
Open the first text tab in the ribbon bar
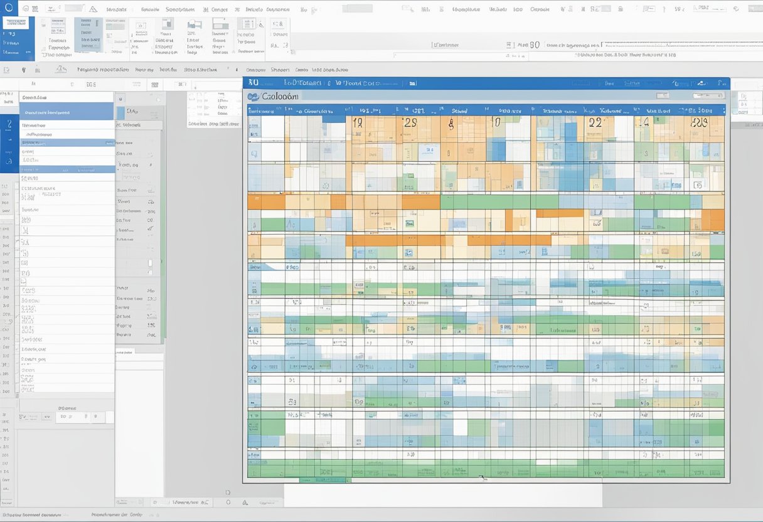coord(115,9)
